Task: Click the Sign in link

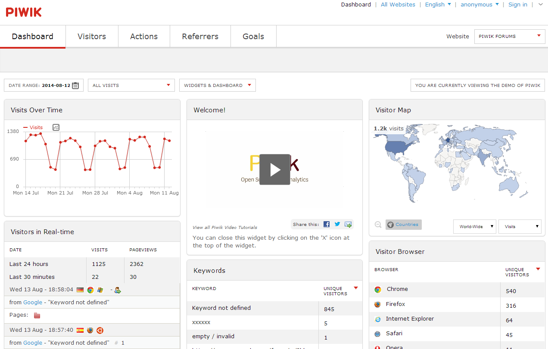Action: point(518,4)
